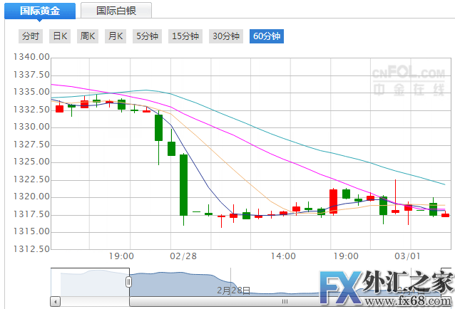455x309 pixels.
Task: Choose the 日K chart period
Action: tap(60, 36)
